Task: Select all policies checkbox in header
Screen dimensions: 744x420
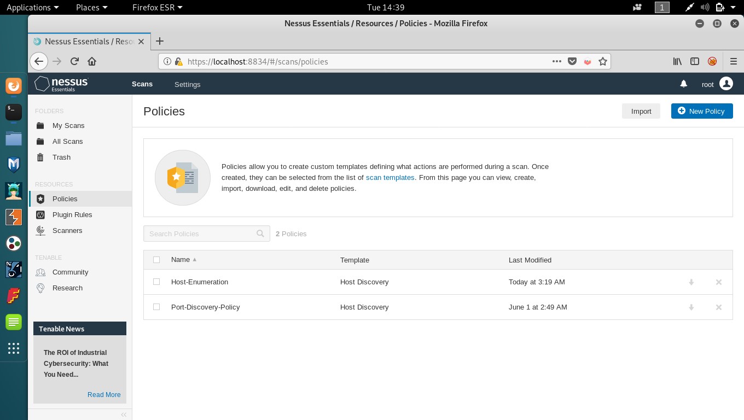Action: coord(156,260)
